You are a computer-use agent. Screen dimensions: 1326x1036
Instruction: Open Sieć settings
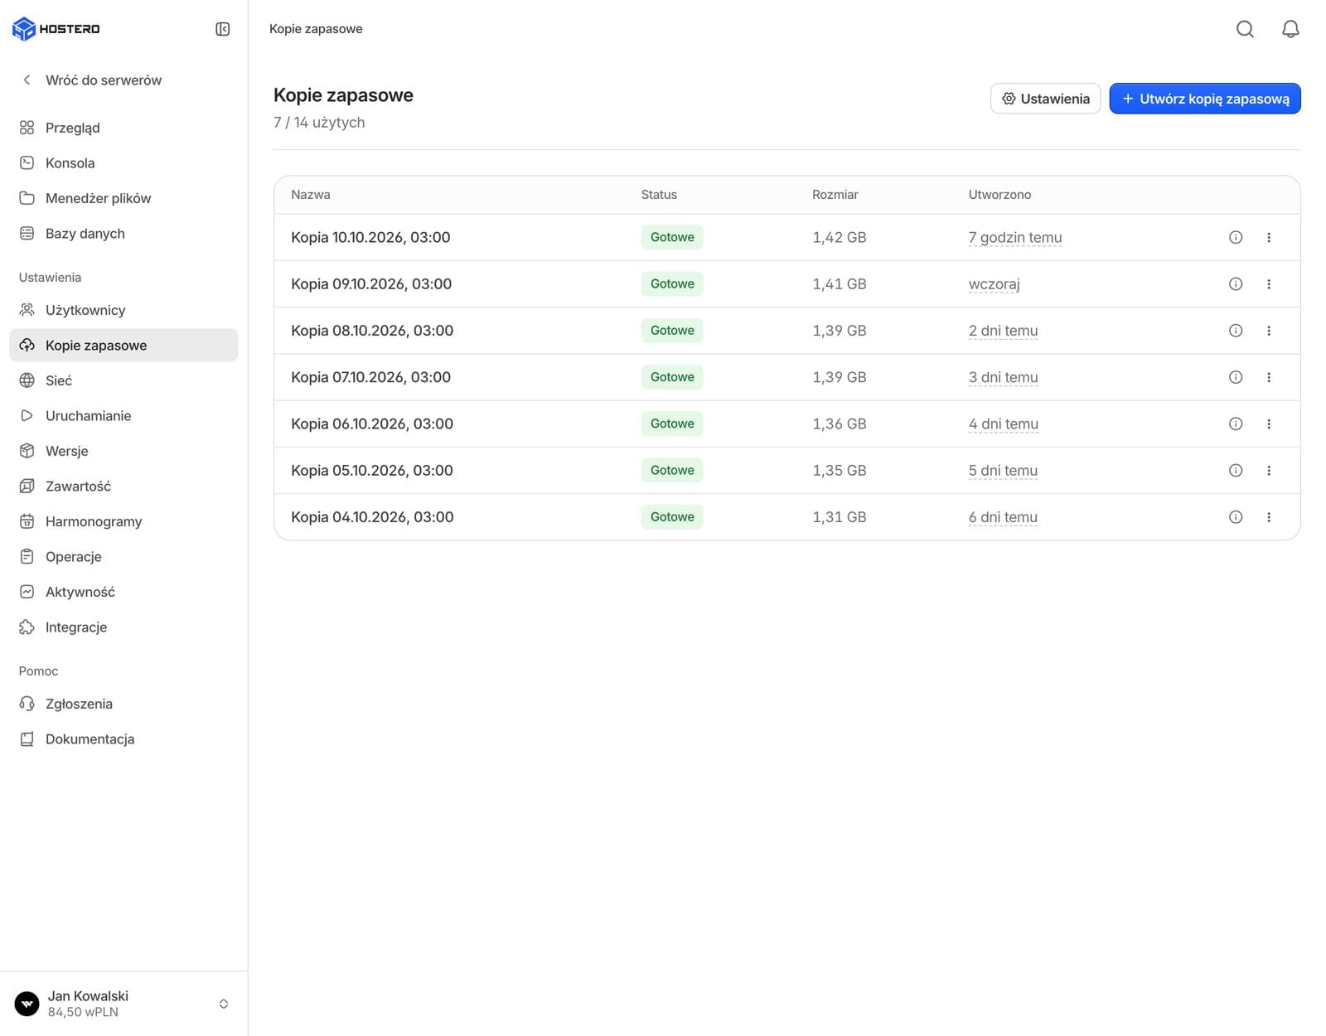pos(123,380)
